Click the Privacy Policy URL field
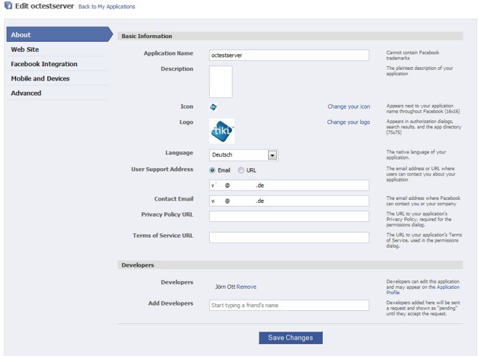 click(289, 217)
